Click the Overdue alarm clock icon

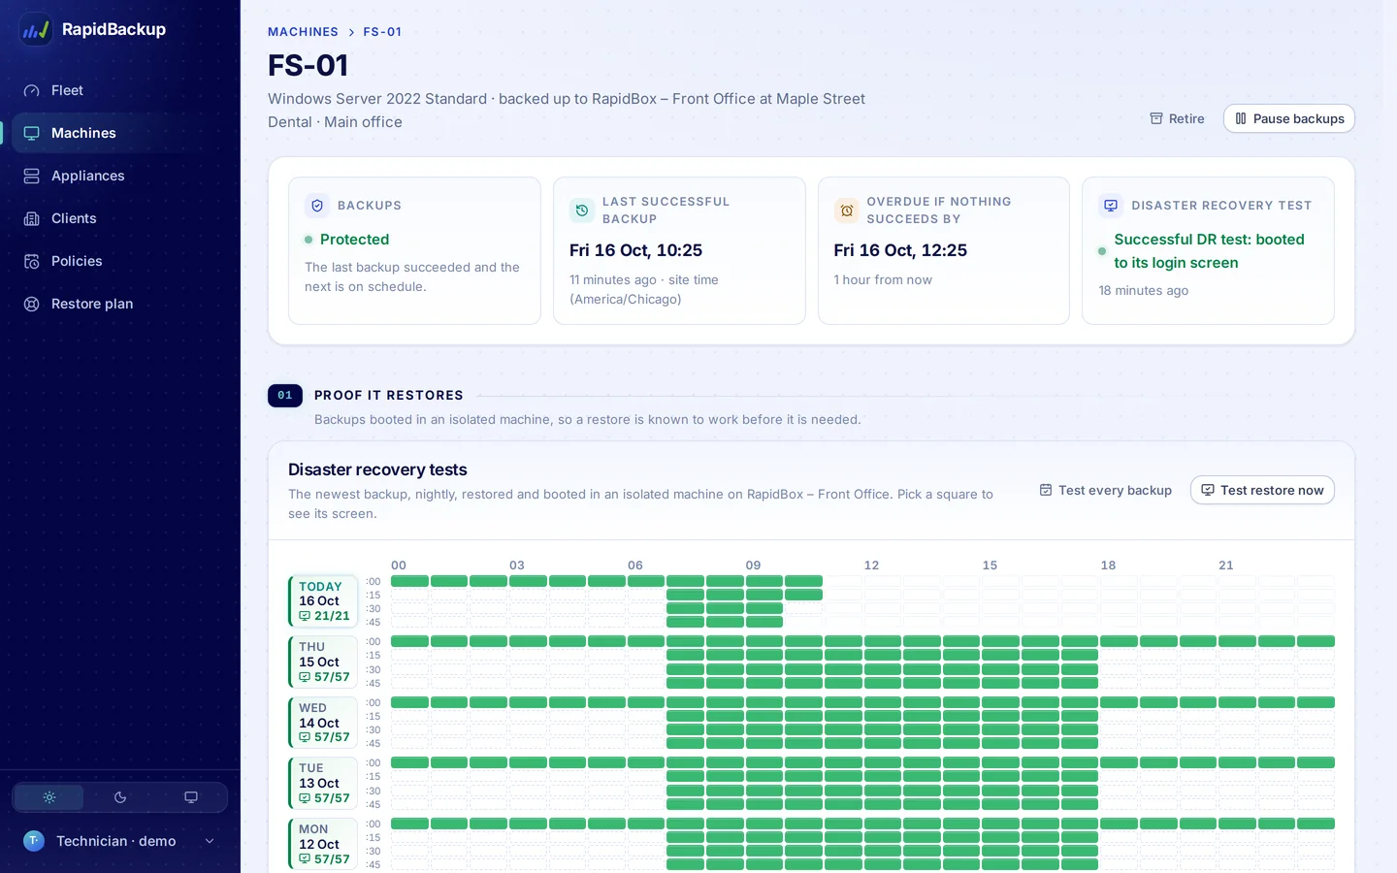(x=847, y=210)
